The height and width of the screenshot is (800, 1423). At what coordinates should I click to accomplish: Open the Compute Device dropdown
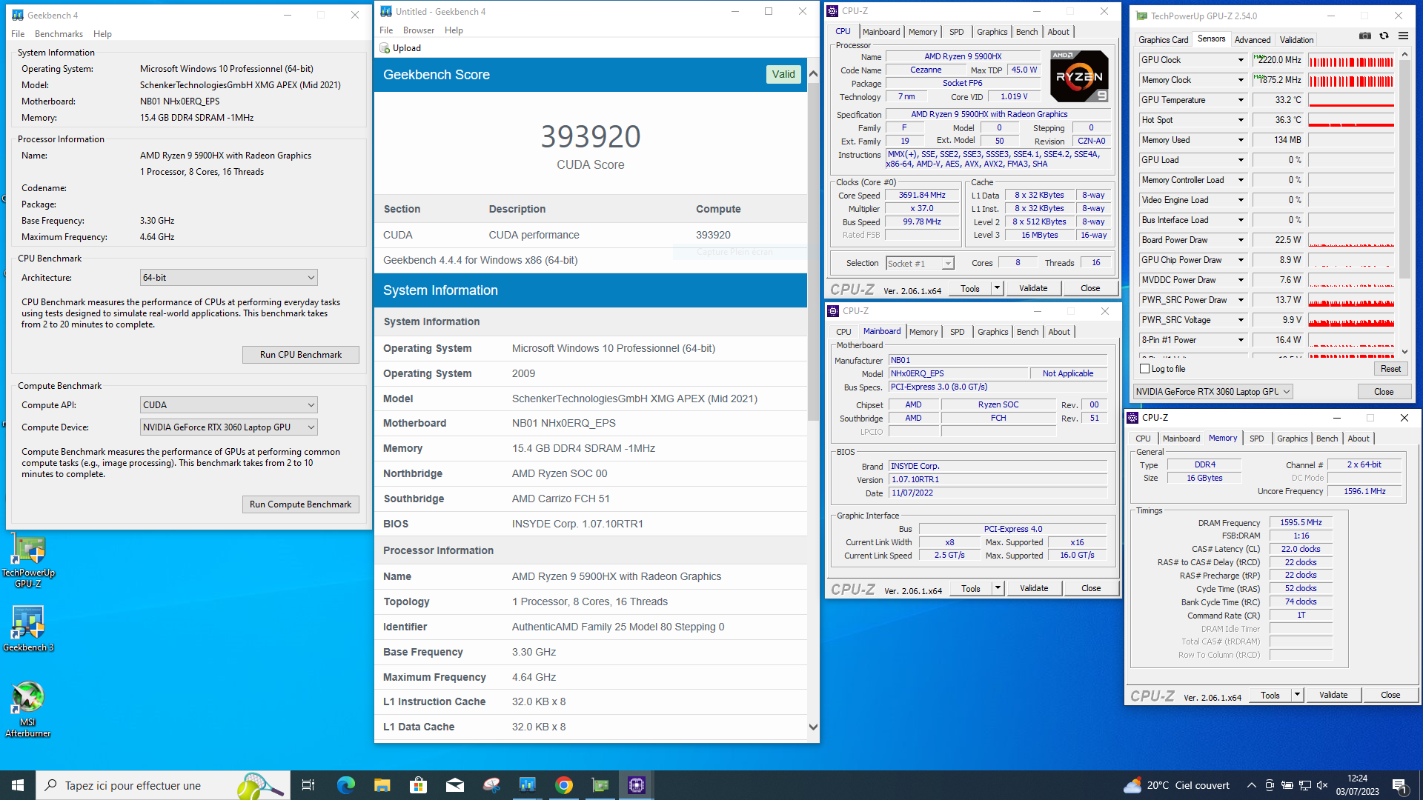pos(229,427)
